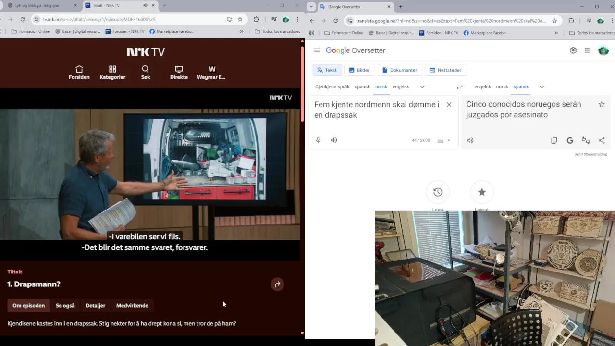Open Formacion Online bookmark folder in NRK window
This screenshot has height=346, width=615.
pos(30,31)
